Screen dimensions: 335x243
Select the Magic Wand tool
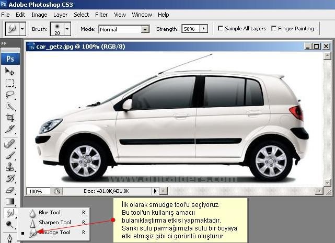click(10, 106)
